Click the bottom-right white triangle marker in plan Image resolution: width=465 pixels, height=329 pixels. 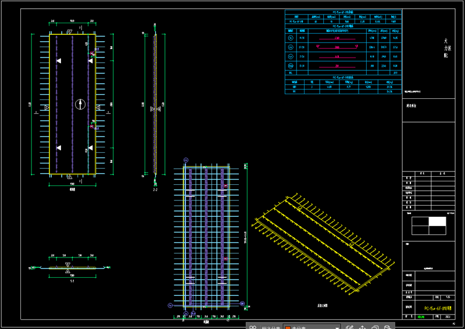point(91,148)
